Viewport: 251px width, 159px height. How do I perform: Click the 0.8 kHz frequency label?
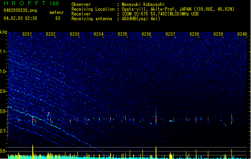click(4, 111)
